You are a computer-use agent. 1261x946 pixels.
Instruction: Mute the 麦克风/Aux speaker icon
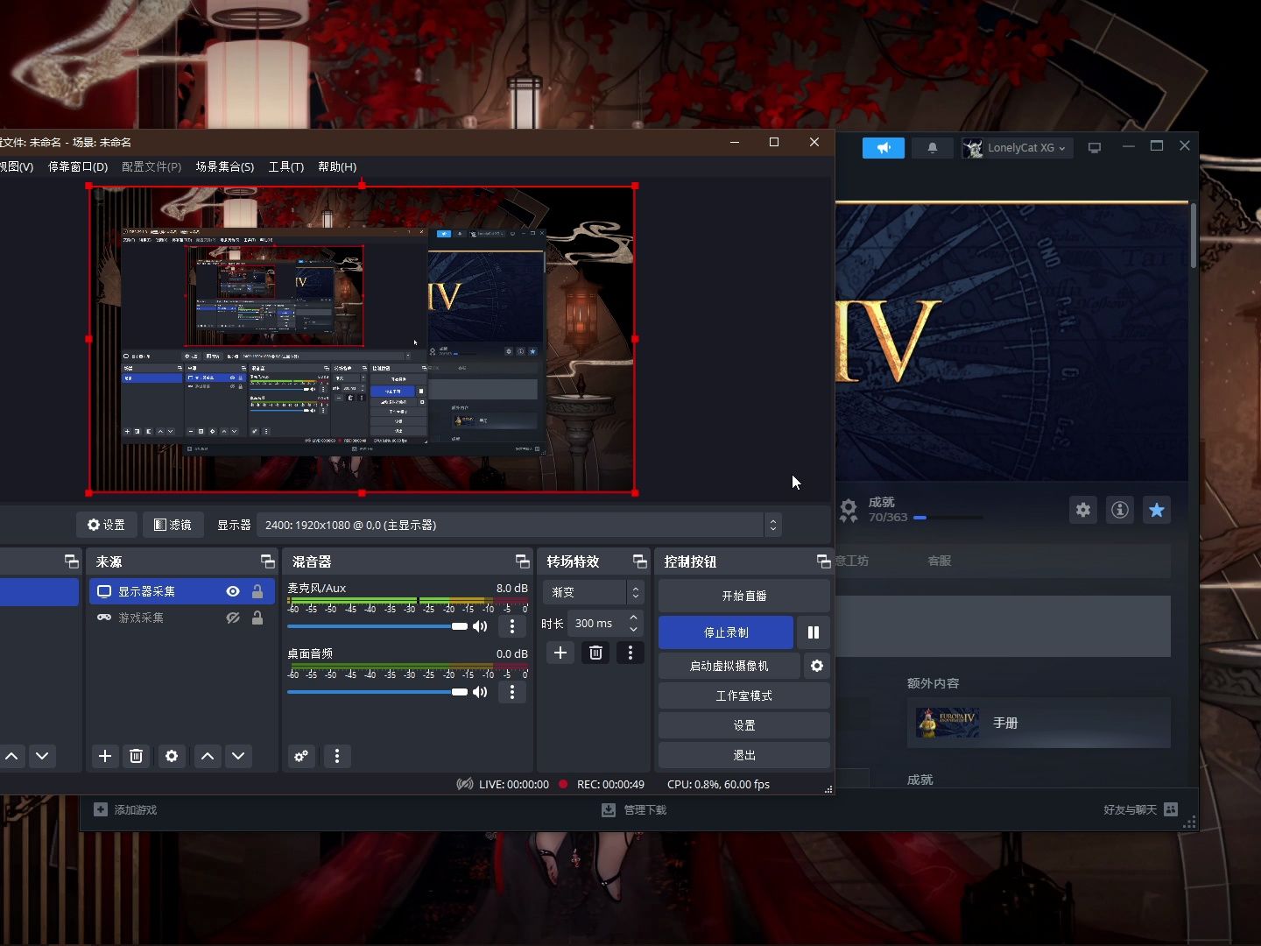pos(480,626)
